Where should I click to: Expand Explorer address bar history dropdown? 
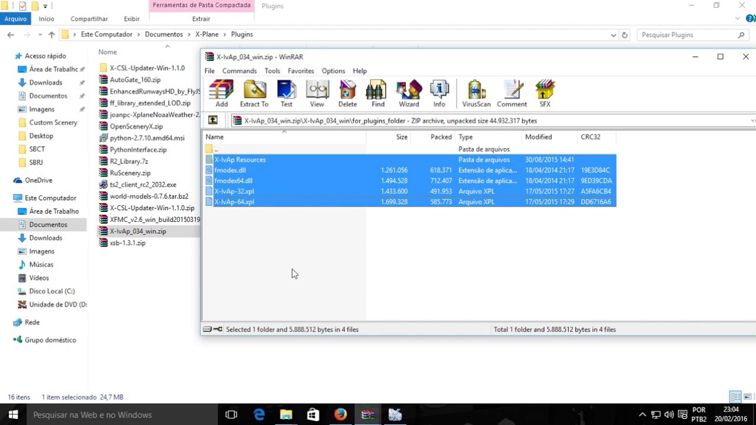pos(614,35)
